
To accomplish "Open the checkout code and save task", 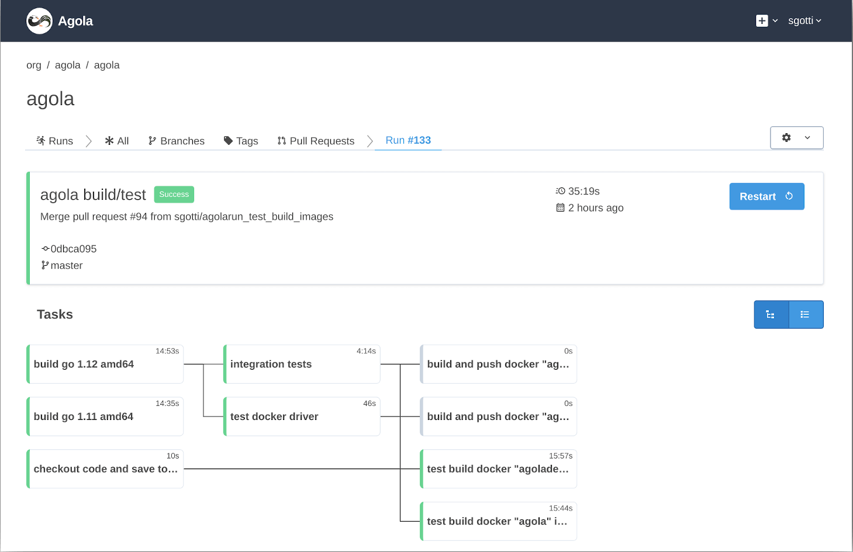I will pos(105,469).
